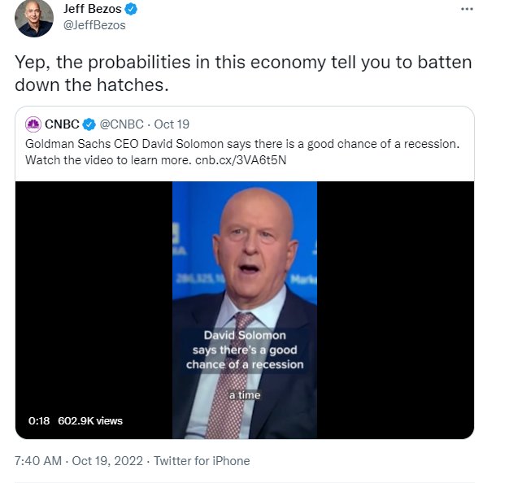
Task: Click the @JeffBezos handle
Action: [94, 24]
